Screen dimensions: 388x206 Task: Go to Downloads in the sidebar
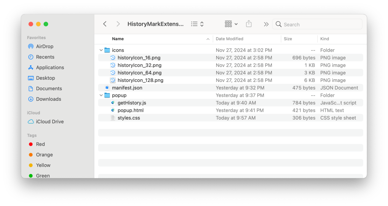click(x=48, y=99)
